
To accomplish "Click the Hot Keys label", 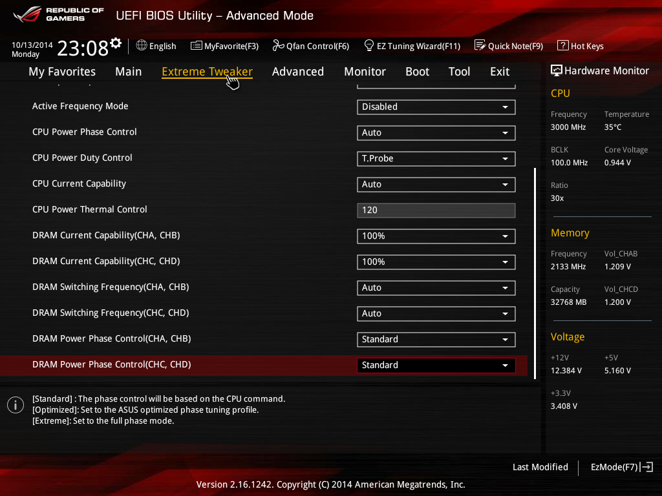I will coord(587,46).
